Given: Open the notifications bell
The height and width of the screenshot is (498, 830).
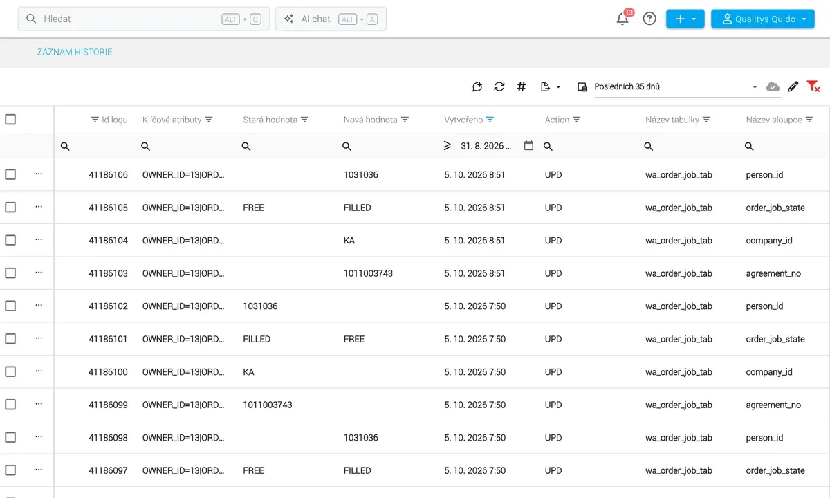Looking at the screenshot, I should [622, 19].
